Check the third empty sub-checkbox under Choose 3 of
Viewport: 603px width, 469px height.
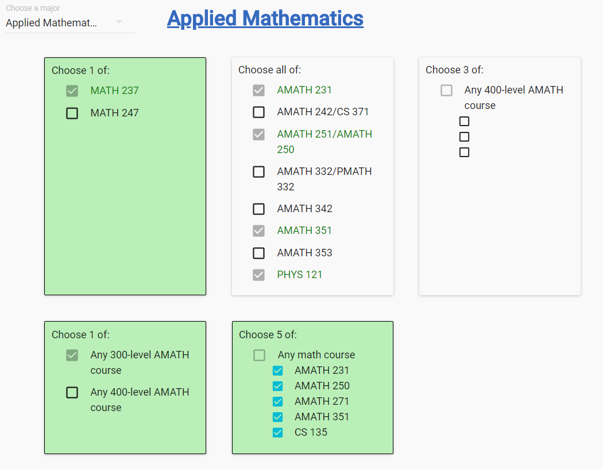click(465, 153)
